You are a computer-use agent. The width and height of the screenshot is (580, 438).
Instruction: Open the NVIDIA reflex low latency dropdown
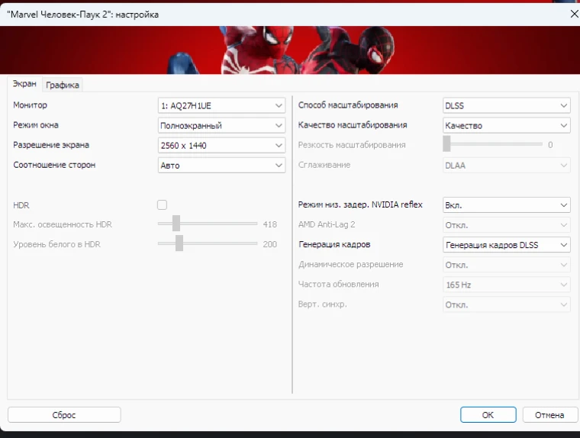507,205
